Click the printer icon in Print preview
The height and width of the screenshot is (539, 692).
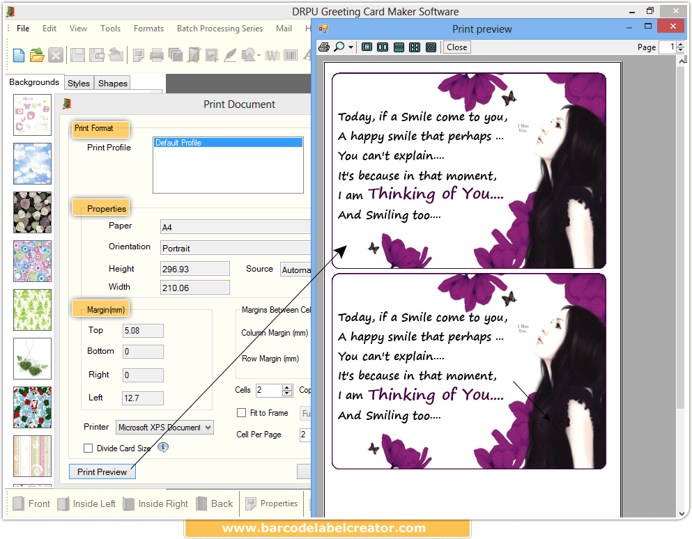(x=323, y=47)
